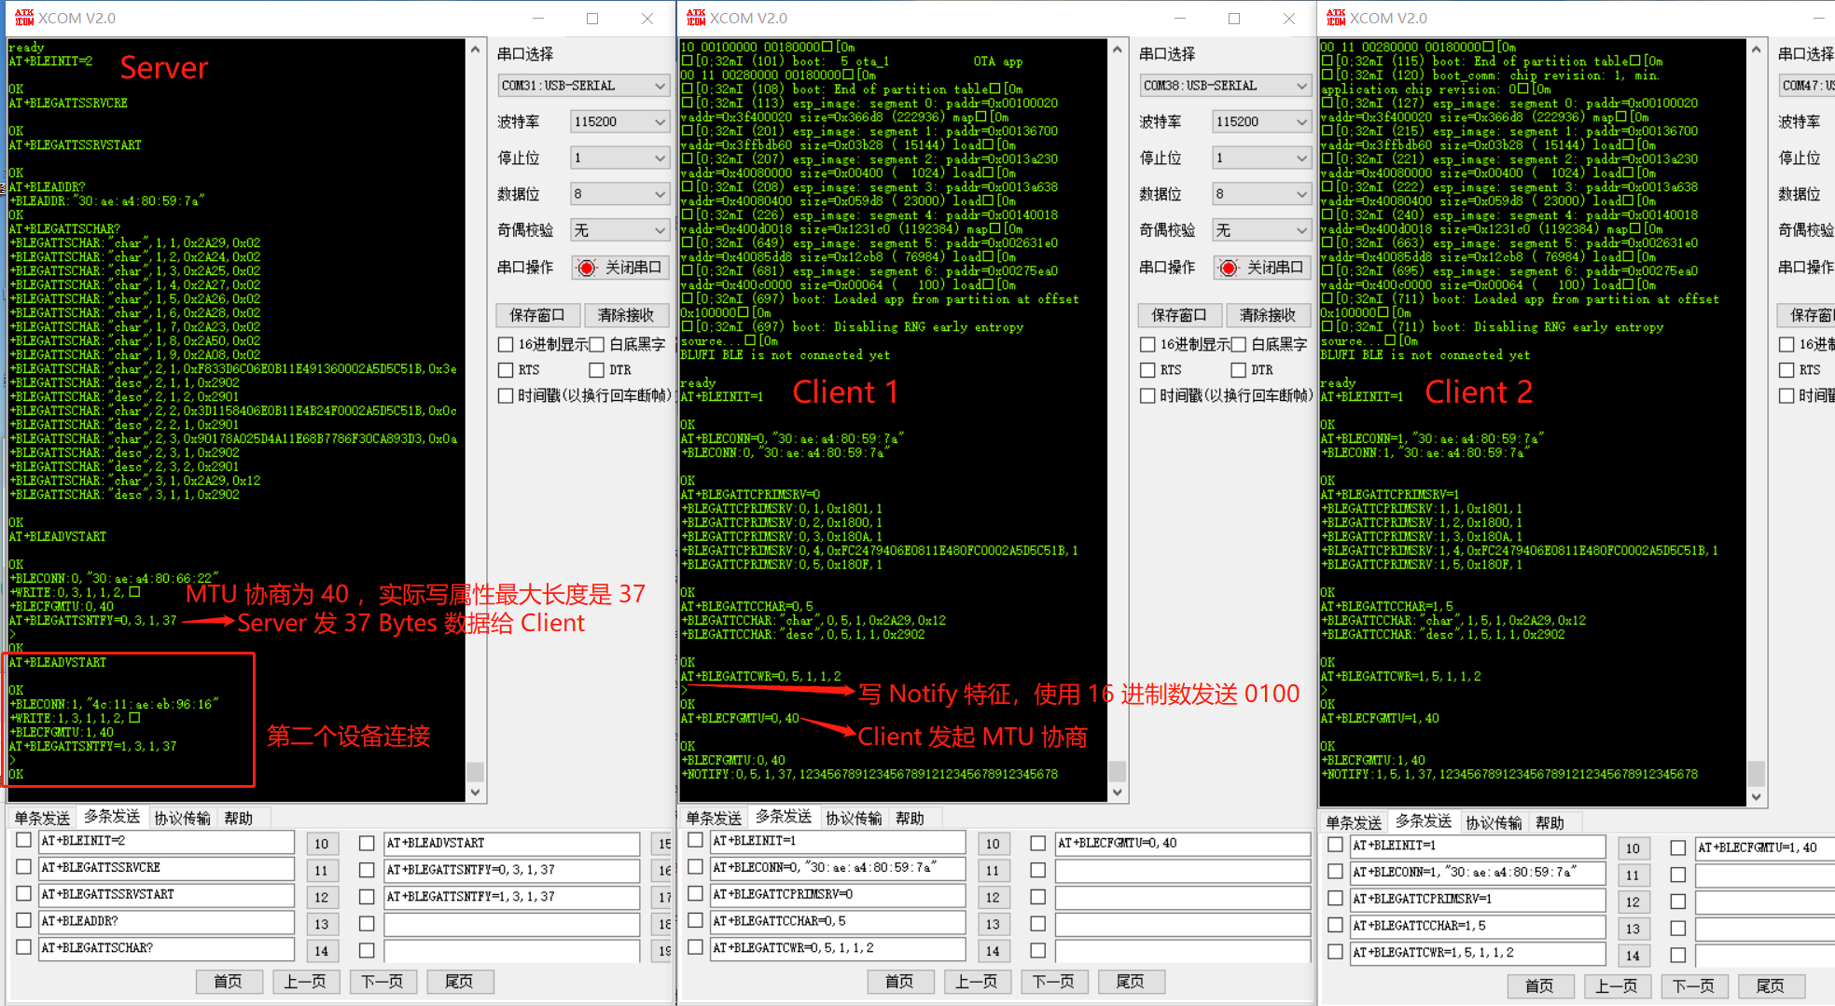Click 尾页 button in Client 2 window
1835x1006 pixels.
1770,986
